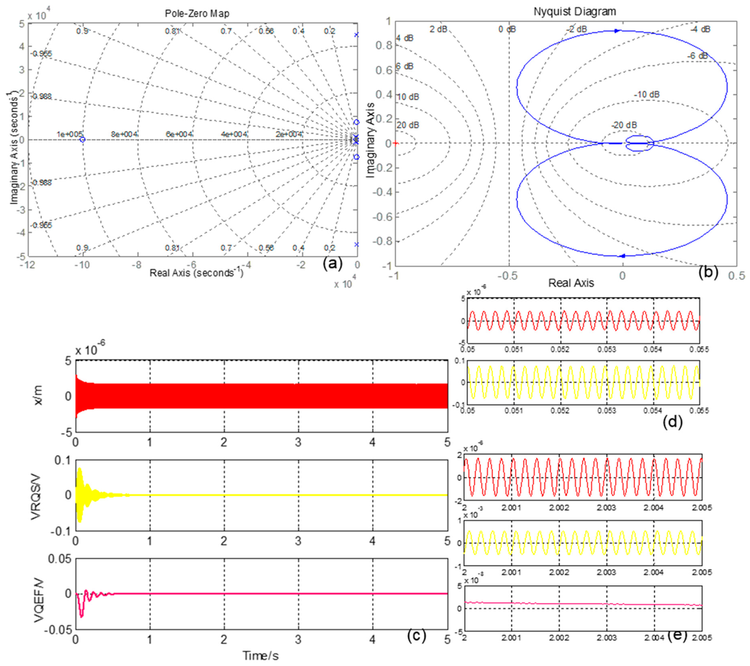This screenshot has width=750, height=666.
Task: Click the x/m axis label
Action: [38, 395]
